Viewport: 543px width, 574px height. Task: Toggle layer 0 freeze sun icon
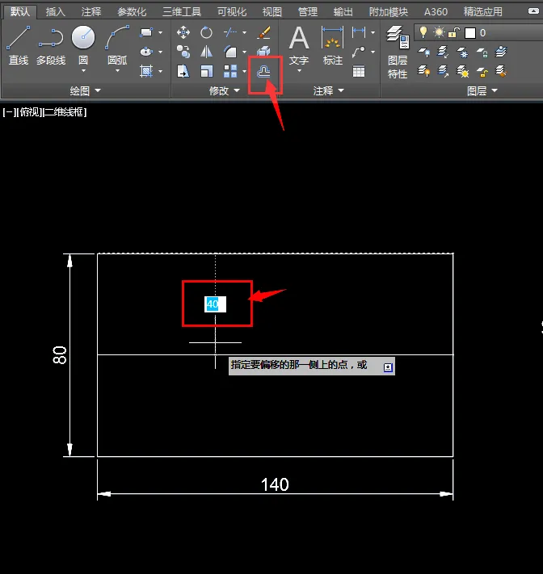[439, 32]
